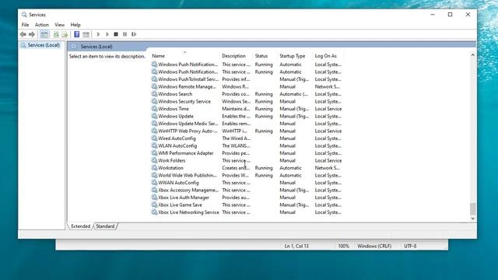Image resolution: width=498 pixels, height=280 pixels.
Task: Click the Services app icon in the title bar
Action: point(24,15)
